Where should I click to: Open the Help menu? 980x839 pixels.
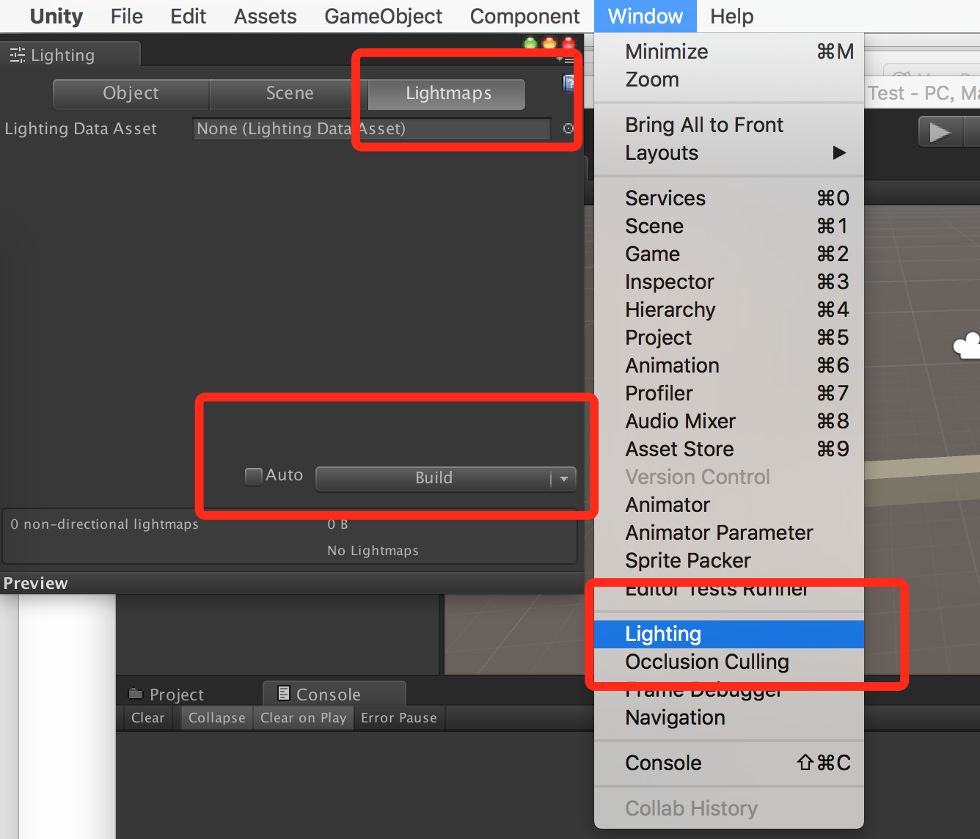click(x=732, y=16)
